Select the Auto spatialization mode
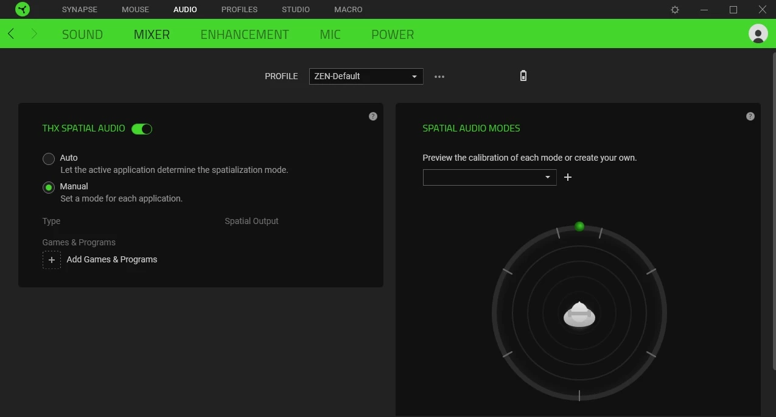Image resolution: width=776 pixels, height=417 pixels. [49, 159]
